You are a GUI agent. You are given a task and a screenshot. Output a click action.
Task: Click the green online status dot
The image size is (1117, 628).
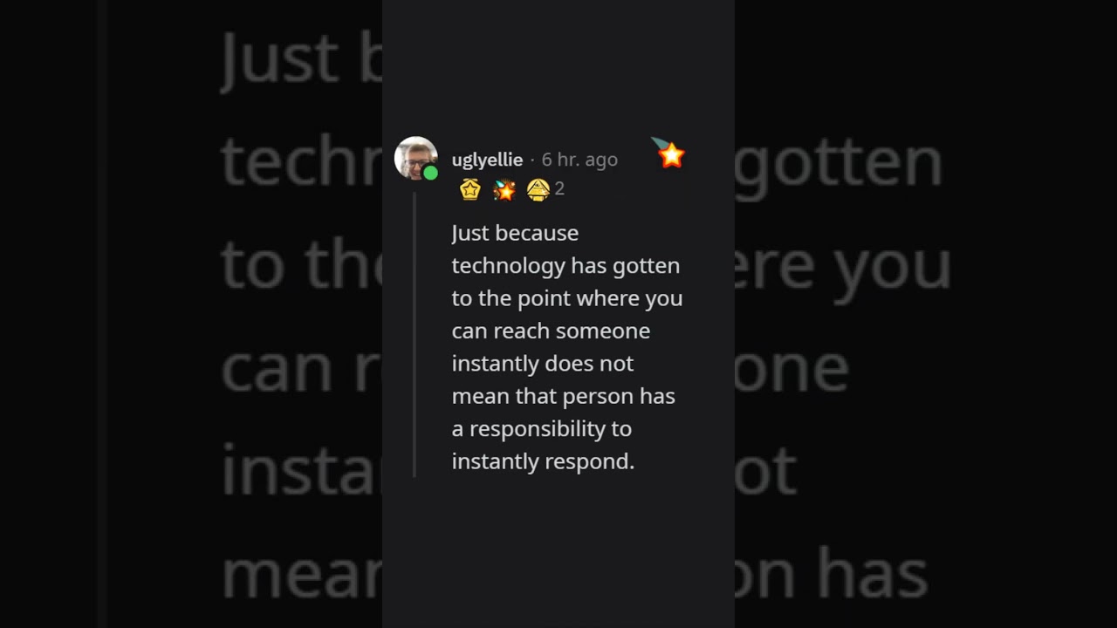pos(430,174)
